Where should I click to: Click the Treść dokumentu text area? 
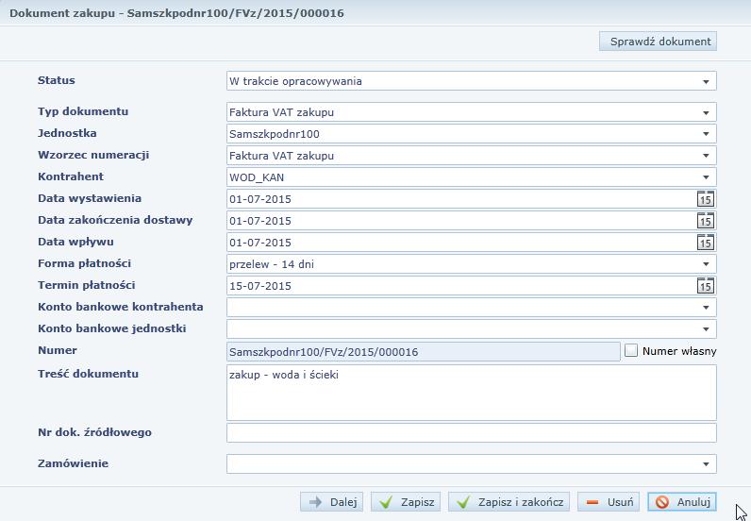coord(472,393)
